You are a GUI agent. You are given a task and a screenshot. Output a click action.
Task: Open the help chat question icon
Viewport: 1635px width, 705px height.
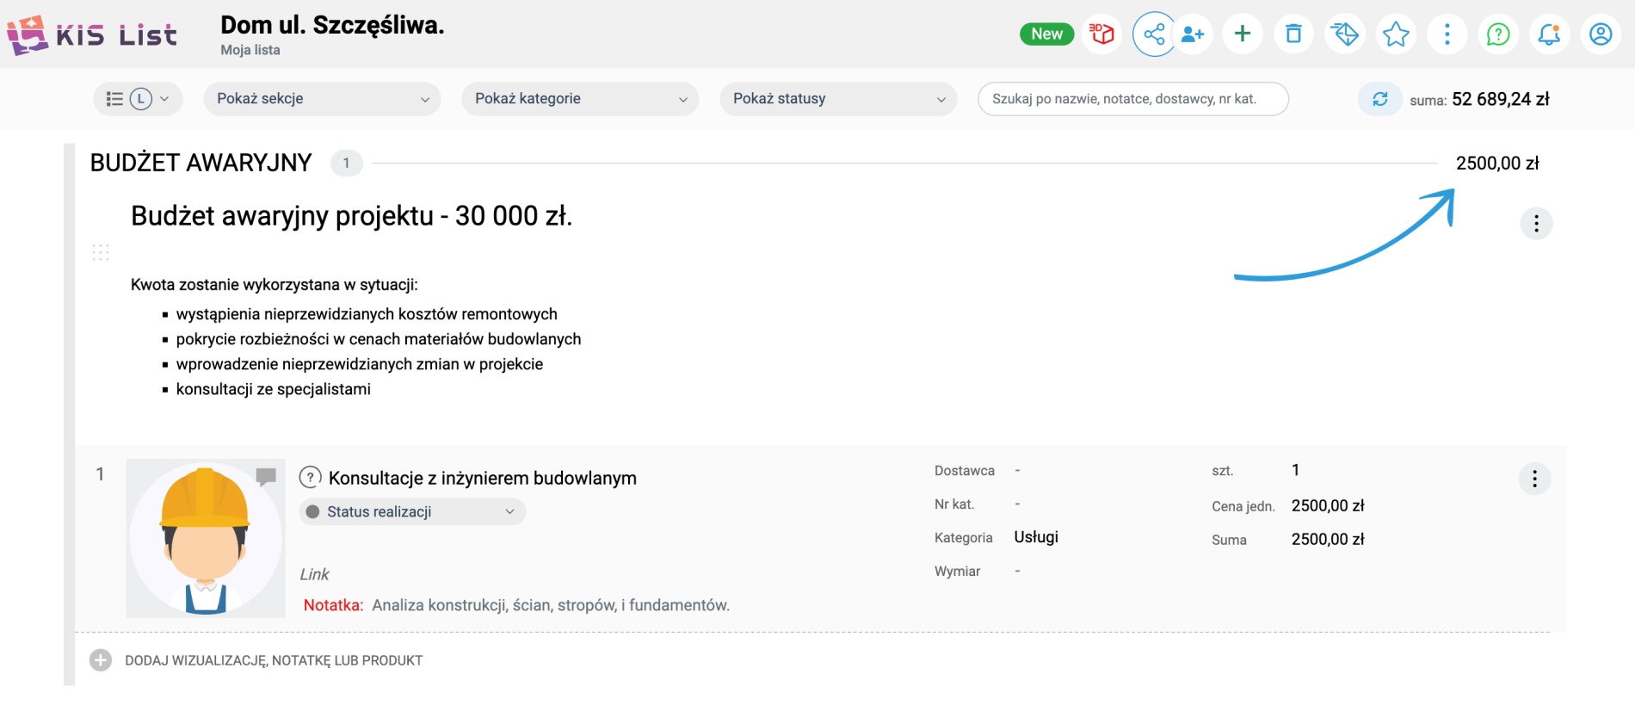1498,34
